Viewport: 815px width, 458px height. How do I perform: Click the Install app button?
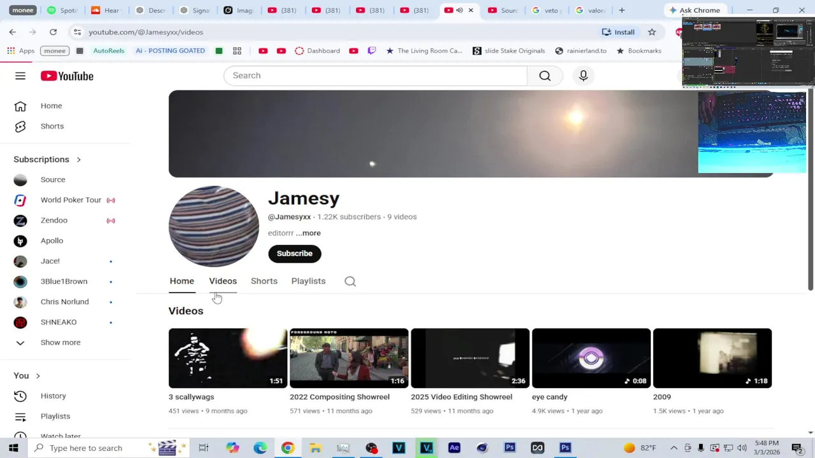coord(618,32)
